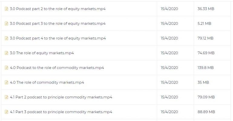
Task: Open 3.0 Podcast part 2 to the role of equity markets.mp4
Action: [58, 9]
